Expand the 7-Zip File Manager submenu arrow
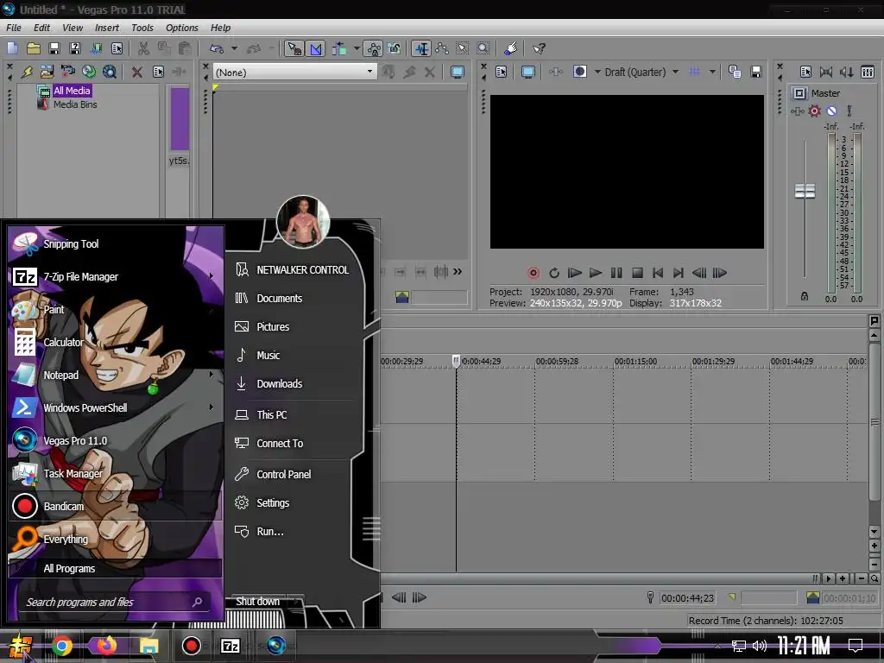The width and height of the screenshot is (884, 663). pos(211,276)
